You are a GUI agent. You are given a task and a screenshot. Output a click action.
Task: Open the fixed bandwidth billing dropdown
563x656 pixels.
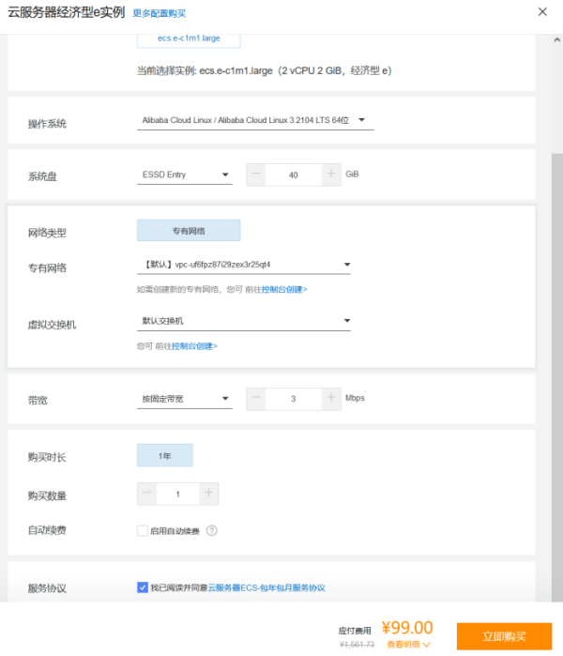coord(184,399)
